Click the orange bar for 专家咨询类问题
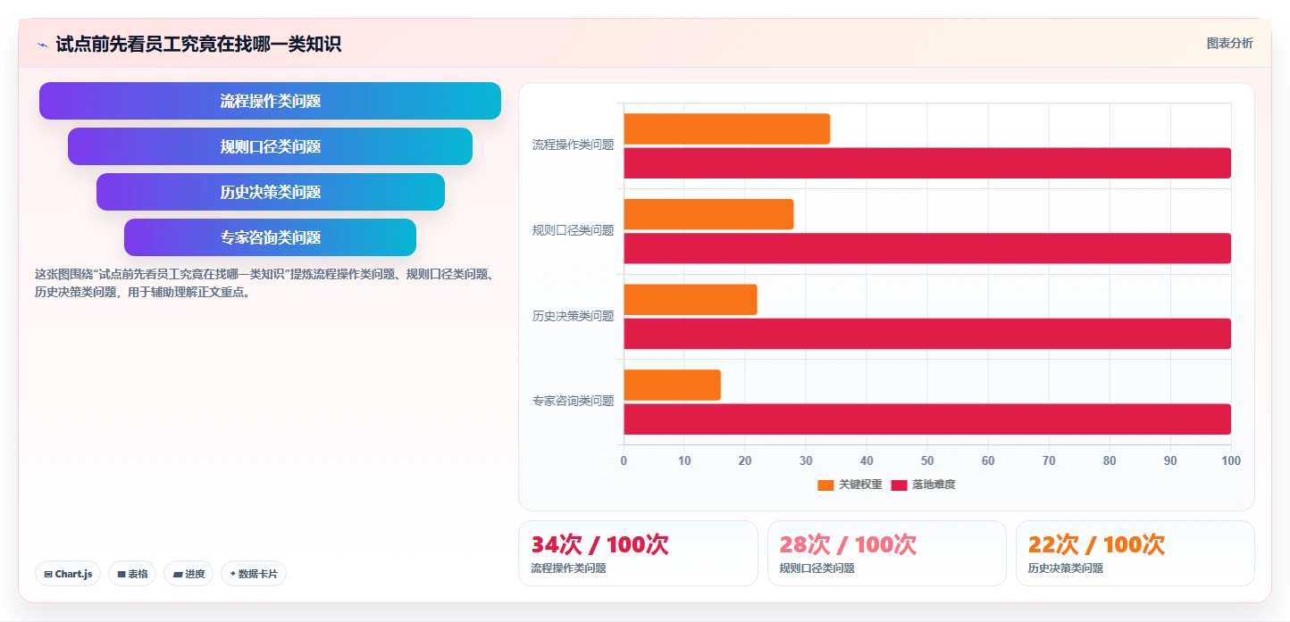 (672, 385)
